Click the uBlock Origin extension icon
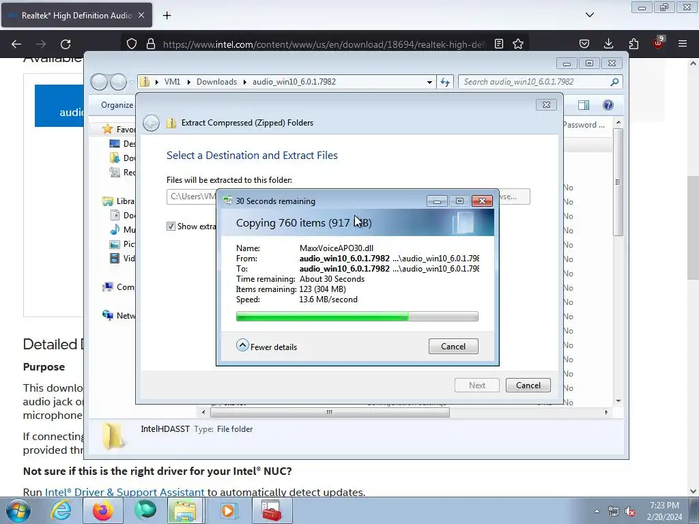Screen dimensions: 699x524 point(659,43)
